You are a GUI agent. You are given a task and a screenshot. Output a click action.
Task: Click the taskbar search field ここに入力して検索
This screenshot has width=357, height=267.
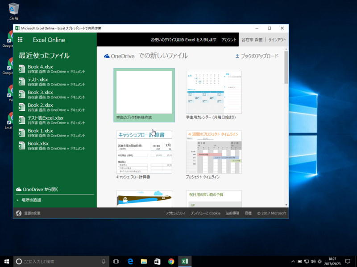coord(62,261)
